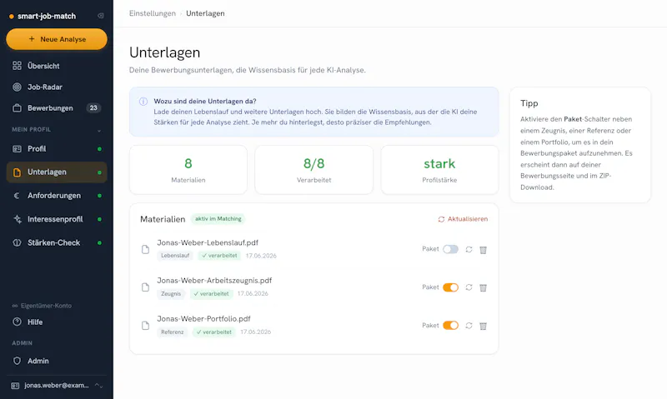Reprocess Jonas-Weber-Arbeitszeugnis.pdf via refresh icon
The width and height of the screenshot is (667, 399).
click(x=469, y=287)
